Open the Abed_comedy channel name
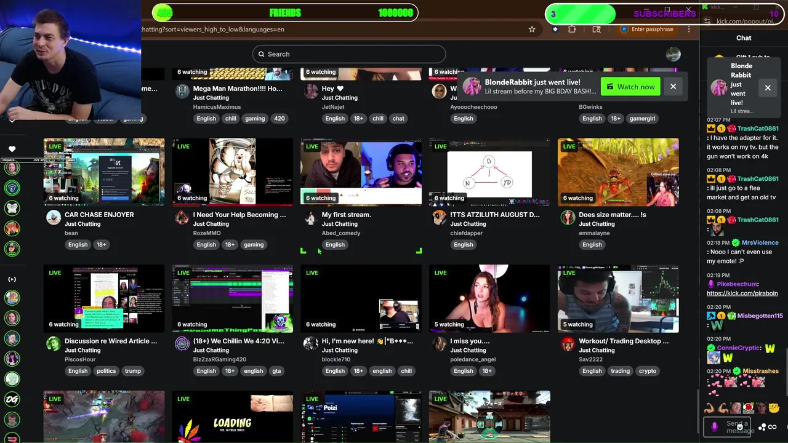 (341, 233)
